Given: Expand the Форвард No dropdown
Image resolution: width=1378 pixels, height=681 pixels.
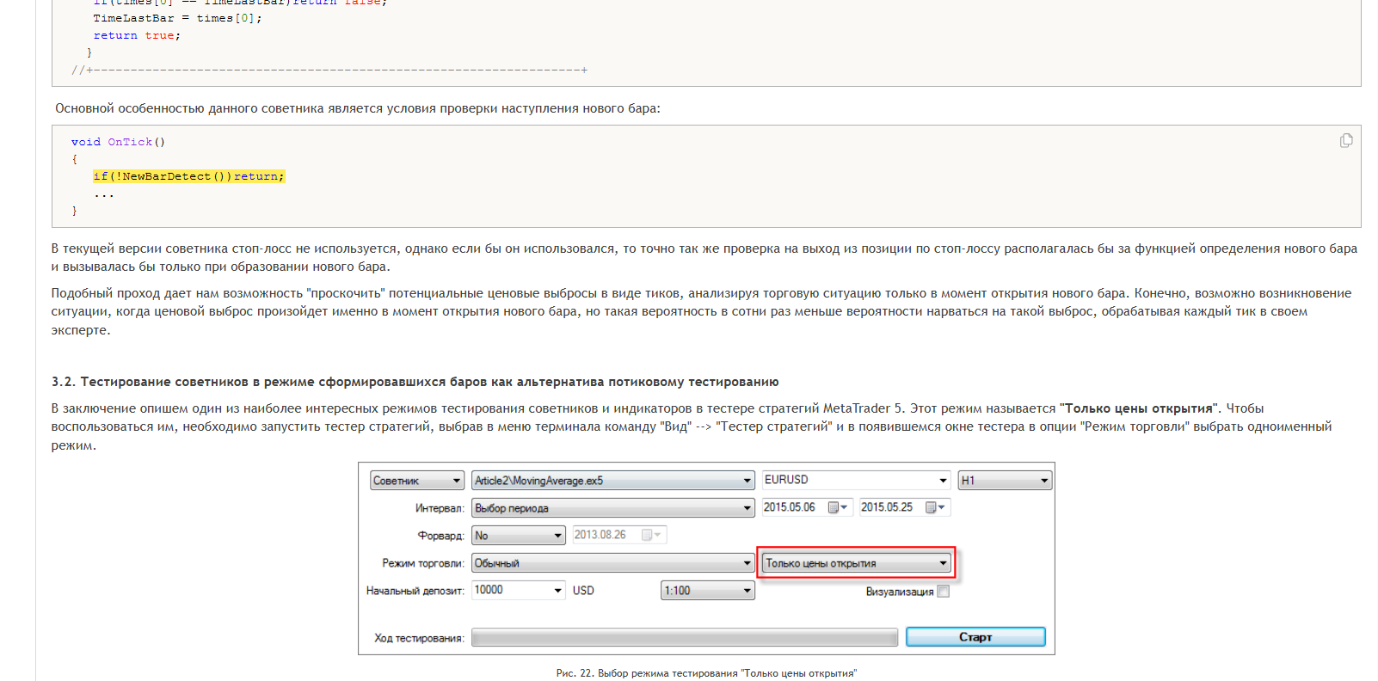Looking at the screenshot, I should pyautogui.click(x=519, y=536).
